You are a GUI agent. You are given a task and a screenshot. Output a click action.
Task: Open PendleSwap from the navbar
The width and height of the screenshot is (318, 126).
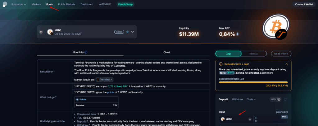pos(125,4)
